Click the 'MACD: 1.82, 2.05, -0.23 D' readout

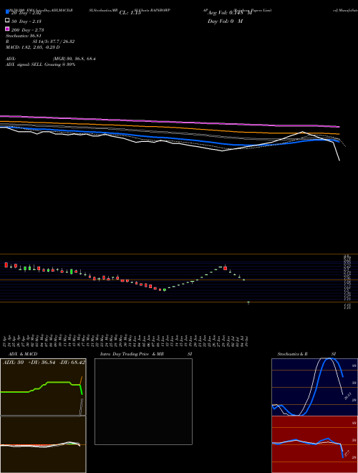tap(32, 47)
